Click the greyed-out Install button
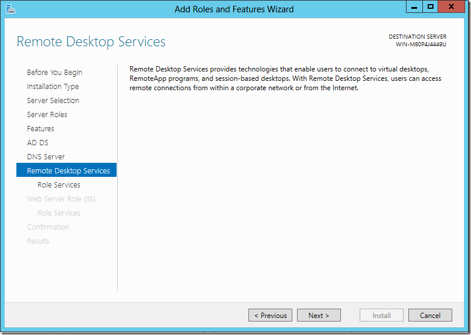Viewport: 471px width, 335px height. pos(381,315)
